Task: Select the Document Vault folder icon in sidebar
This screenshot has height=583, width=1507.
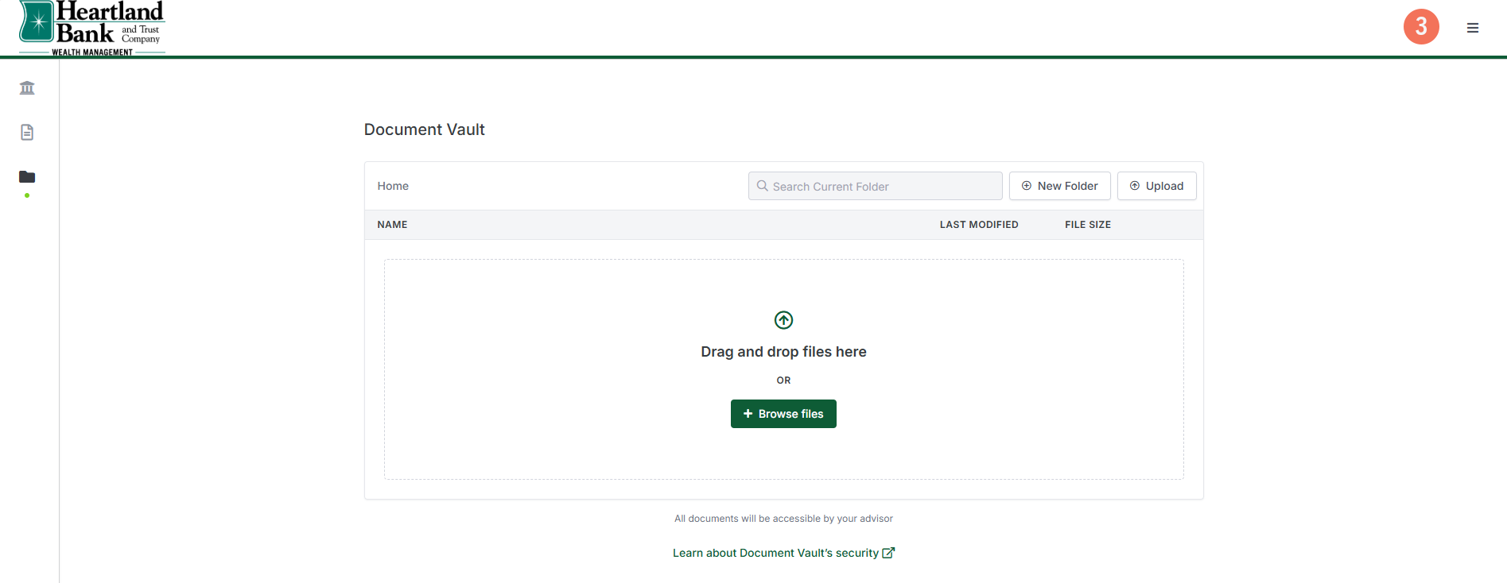Action: click(27, 176)
